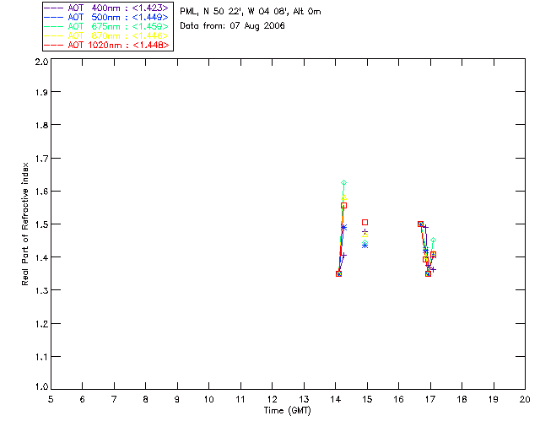Click the y-axis tick label 1.1

41,357
